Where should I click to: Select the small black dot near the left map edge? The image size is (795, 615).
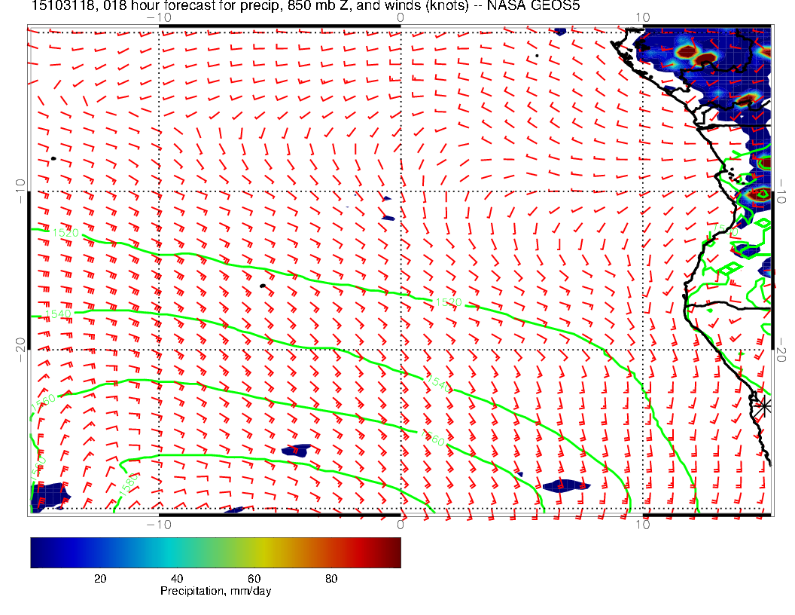(53, 158)
